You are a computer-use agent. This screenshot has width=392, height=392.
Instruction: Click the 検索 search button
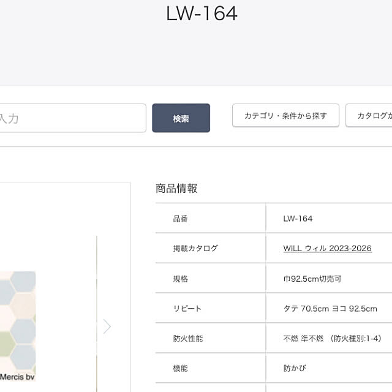click(181, 118)
